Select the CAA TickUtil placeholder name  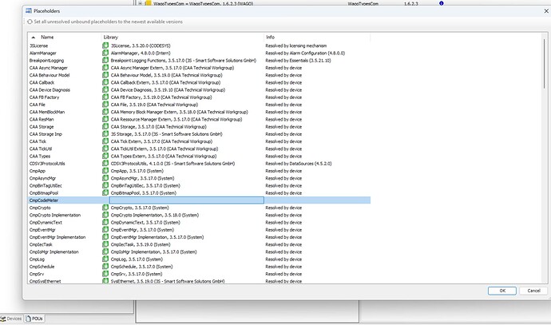[x=41, y=149]
